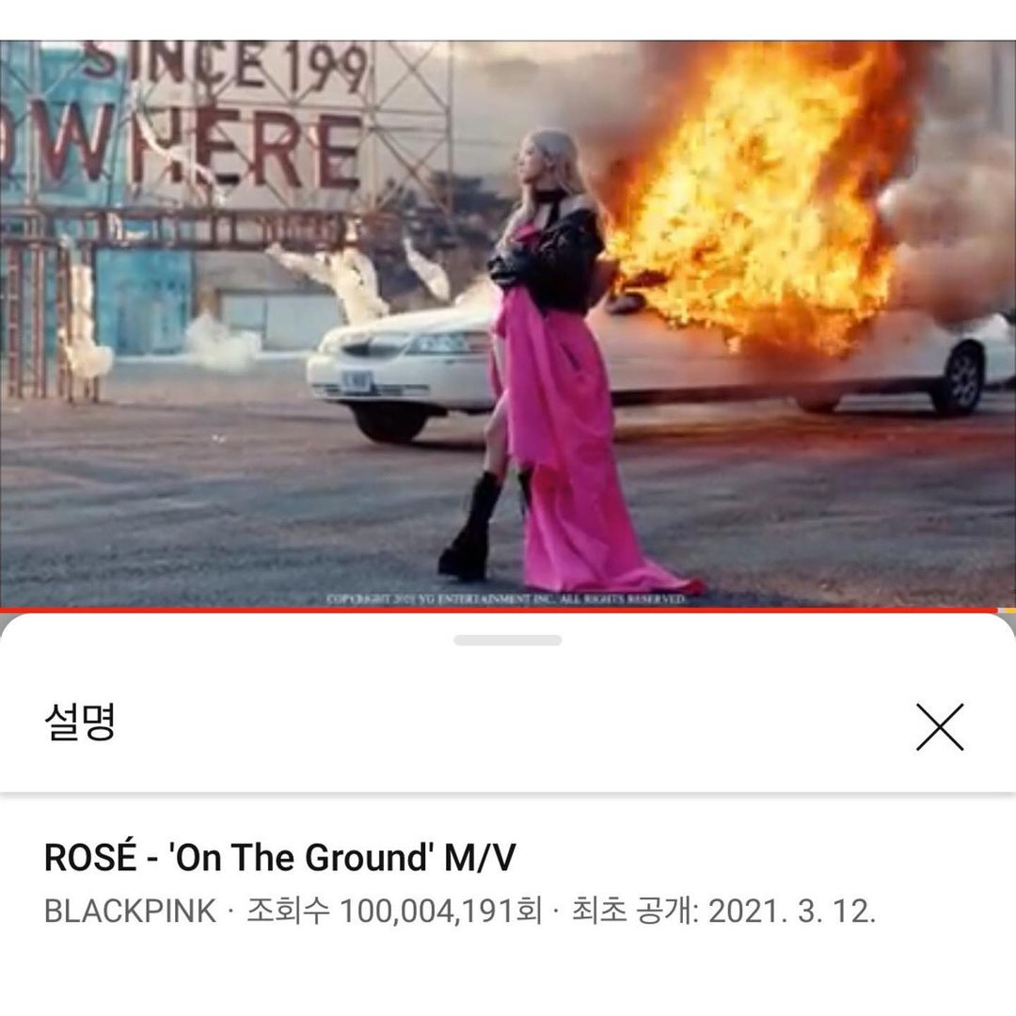
Task: Open the ROSÉ - 'On The Ground' M/V title
Action: 280,857
